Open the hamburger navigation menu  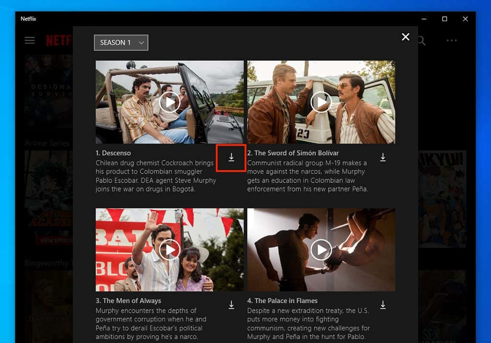[x=30, y=40]
